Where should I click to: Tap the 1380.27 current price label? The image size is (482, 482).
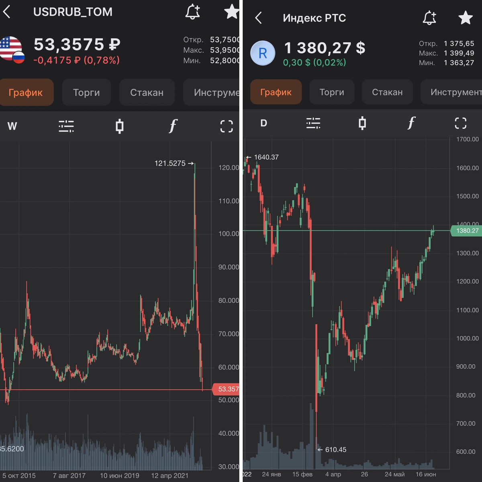467,231
